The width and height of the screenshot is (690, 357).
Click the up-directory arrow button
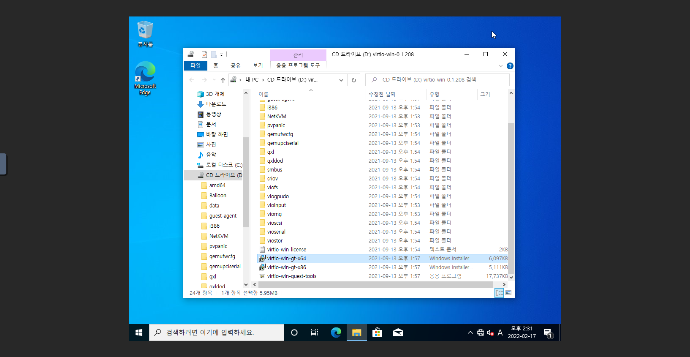223,80
